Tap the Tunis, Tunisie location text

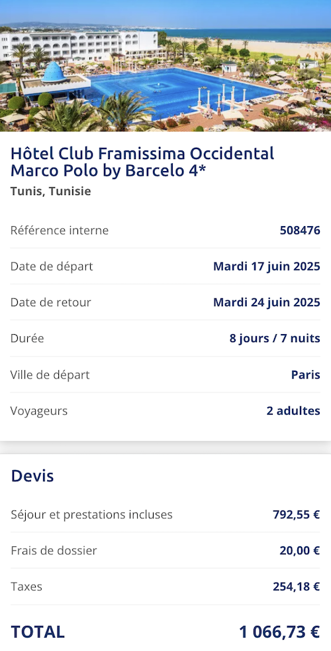click(x=50, y=192)
